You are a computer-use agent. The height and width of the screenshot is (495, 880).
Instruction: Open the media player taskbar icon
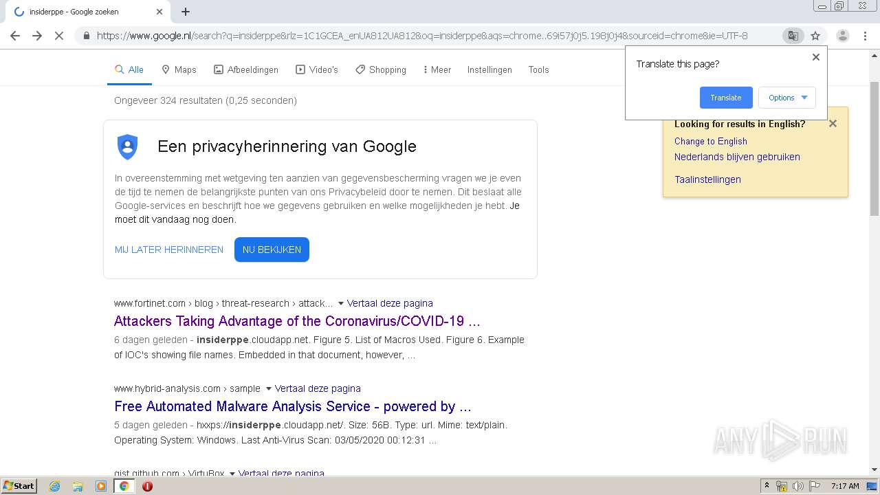pos(101,486)
